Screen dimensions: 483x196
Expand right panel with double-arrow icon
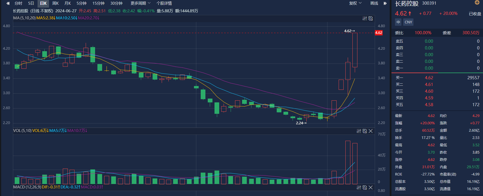coord(385,3)
